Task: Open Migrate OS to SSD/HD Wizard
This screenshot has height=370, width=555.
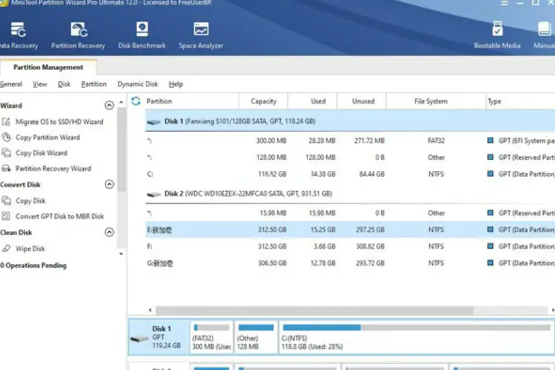Action: point(59,121)
